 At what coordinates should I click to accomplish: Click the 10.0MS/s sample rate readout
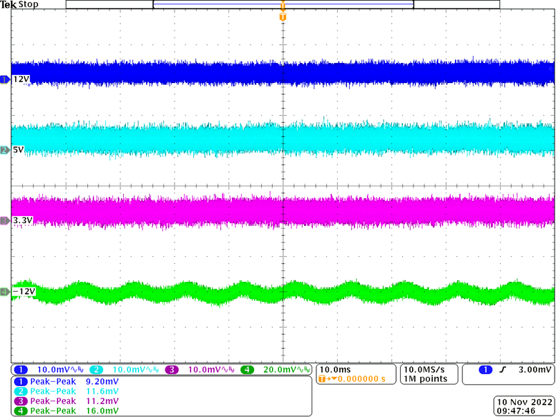click(424, 370)
